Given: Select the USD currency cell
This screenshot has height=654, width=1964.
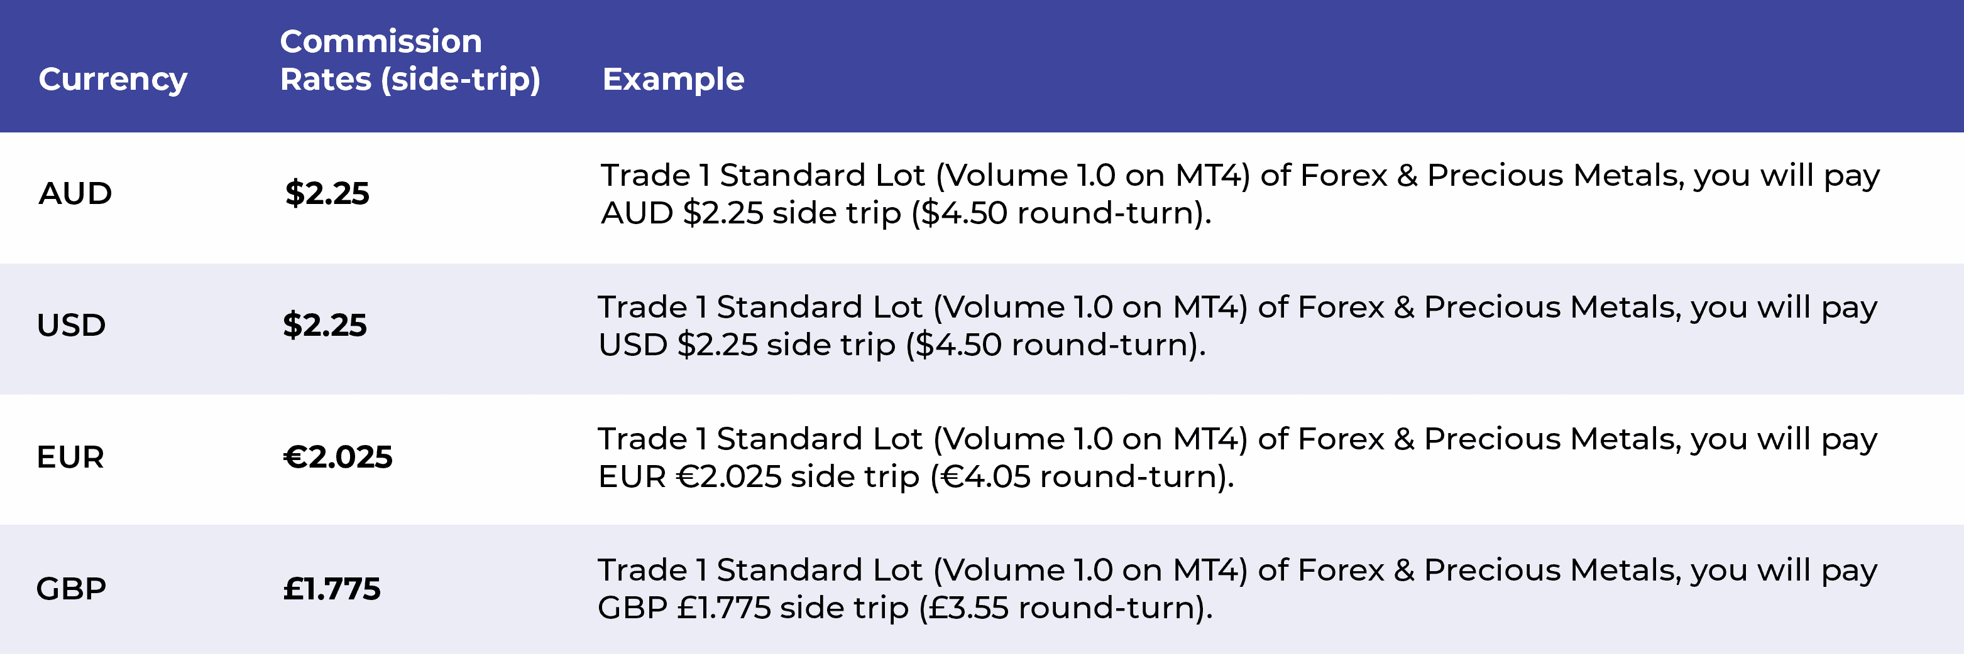Looking at the screenshot, I should tap(71, 325).
